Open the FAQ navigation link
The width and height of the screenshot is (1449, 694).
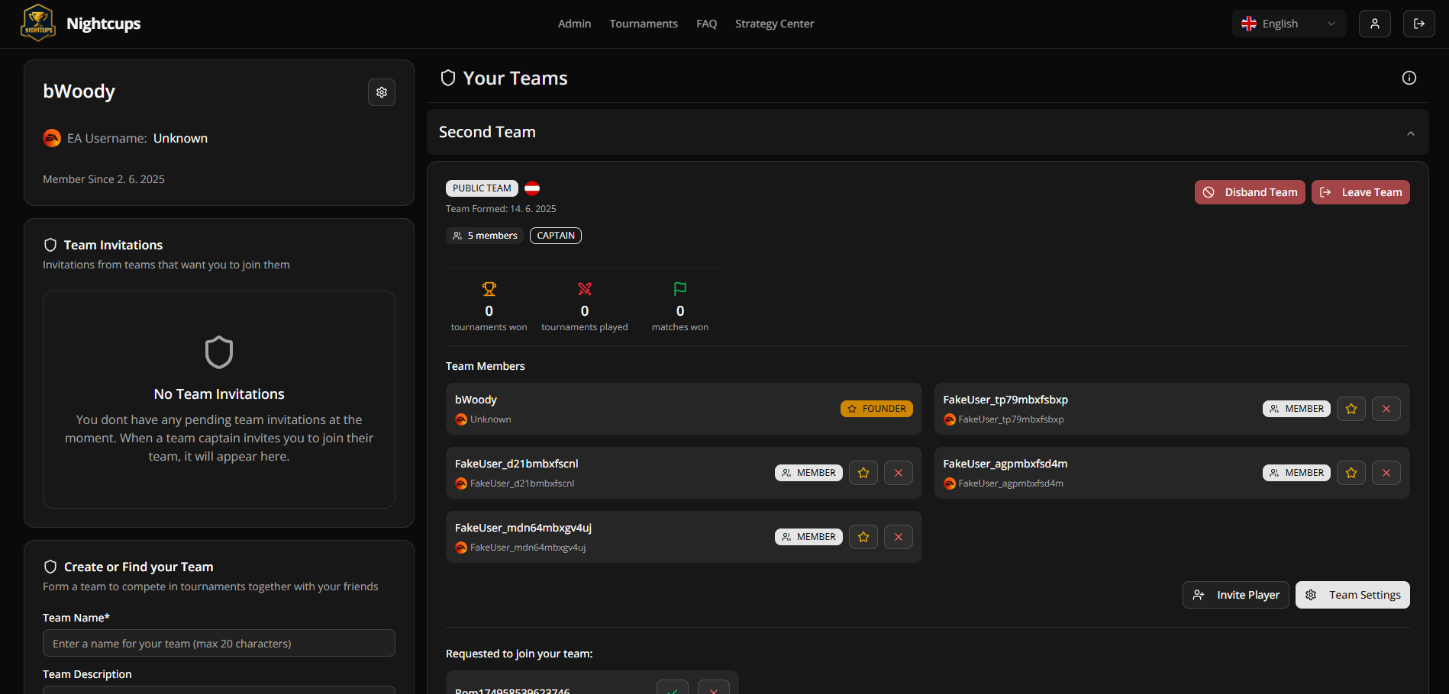[x=706, y=24]
